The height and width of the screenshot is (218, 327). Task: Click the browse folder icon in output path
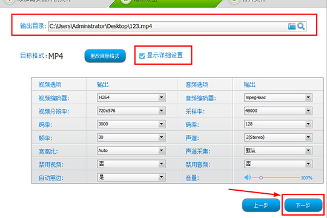(x=292, y=26)
